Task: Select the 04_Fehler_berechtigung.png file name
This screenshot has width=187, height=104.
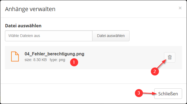Action: pyautogui.click(x=54, y=54)
